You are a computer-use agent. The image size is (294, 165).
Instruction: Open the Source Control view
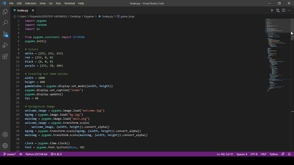pyautogui.click(x=5, y=34)
